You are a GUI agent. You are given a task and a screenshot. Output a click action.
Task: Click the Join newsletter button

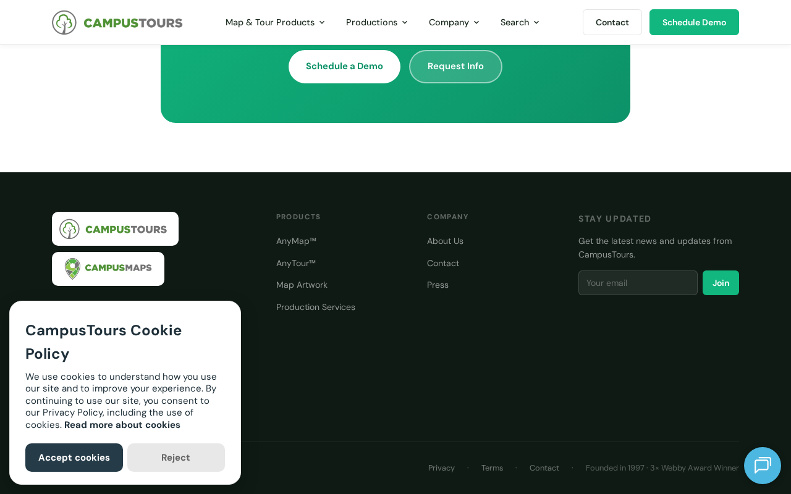click(x=721, y=283)
